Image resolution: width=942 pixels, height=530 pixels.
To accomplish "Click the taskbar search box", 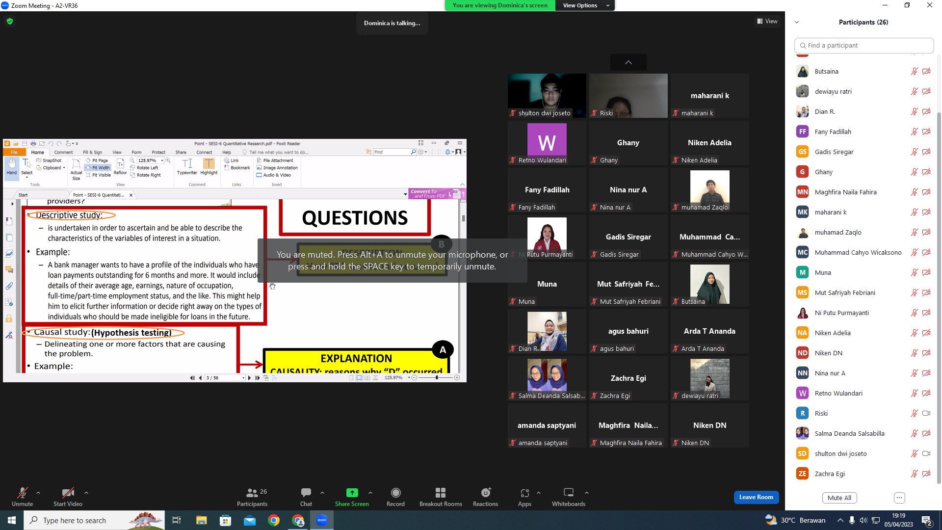I will pyautogui.click(x=94, y=520).
